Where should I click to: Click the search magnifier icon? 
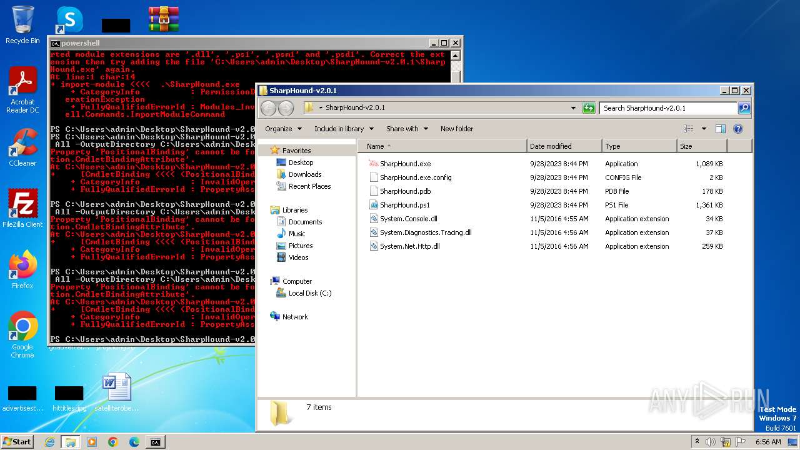coord(744,108)
